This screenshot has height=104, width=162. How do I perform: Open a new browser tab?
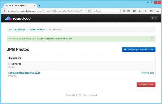coord(40,6)
